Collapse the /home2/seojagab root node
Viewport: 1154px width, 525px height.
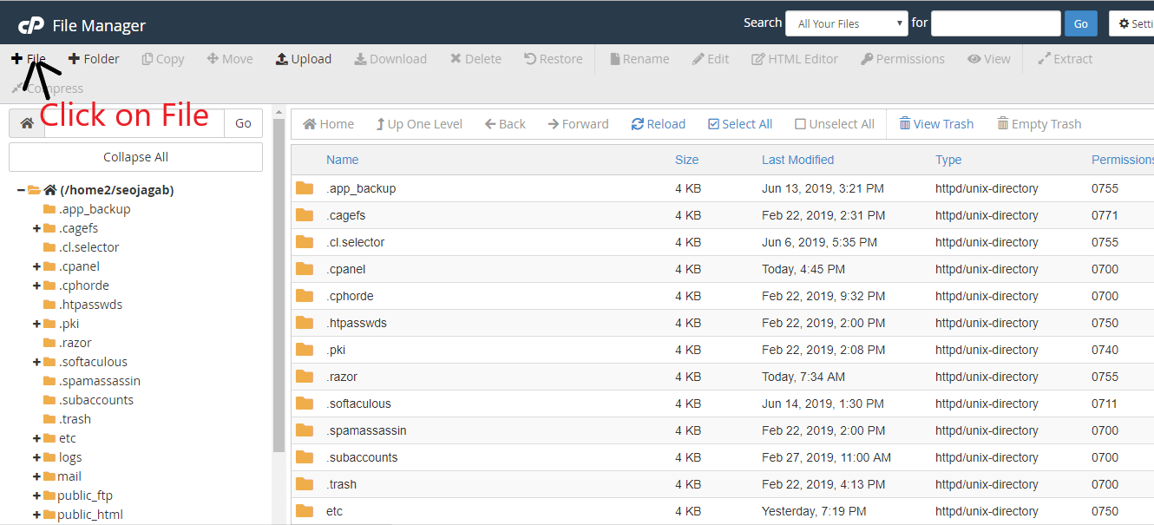21,190
